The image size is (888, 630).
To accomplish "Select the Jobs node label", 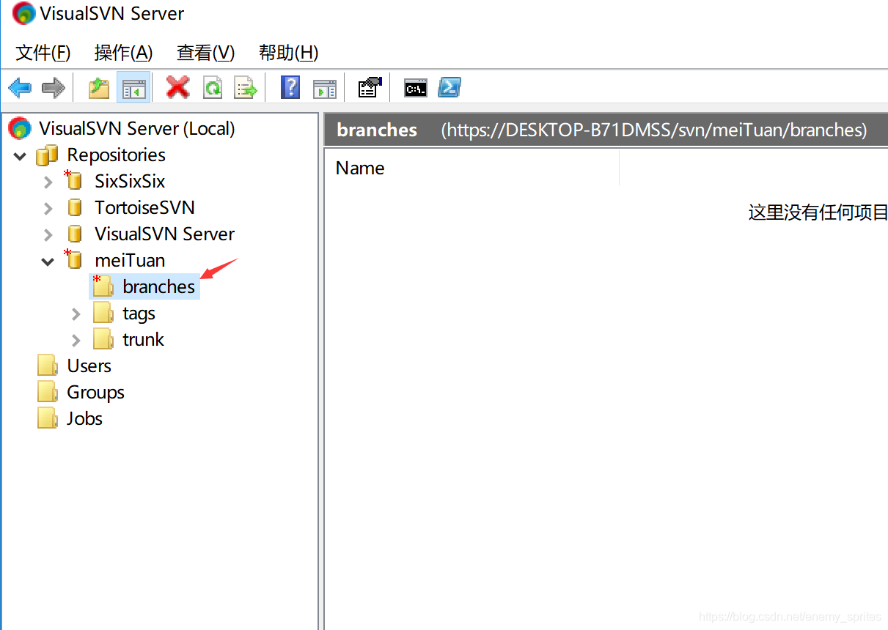I will coord(84,418).
